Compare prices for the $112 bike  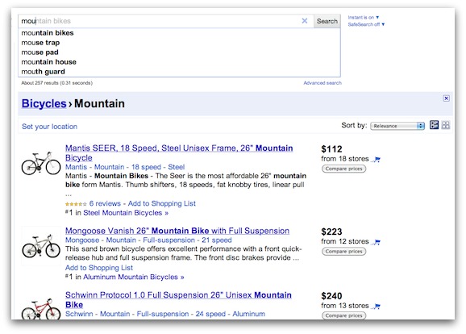(x=343, y=169)
